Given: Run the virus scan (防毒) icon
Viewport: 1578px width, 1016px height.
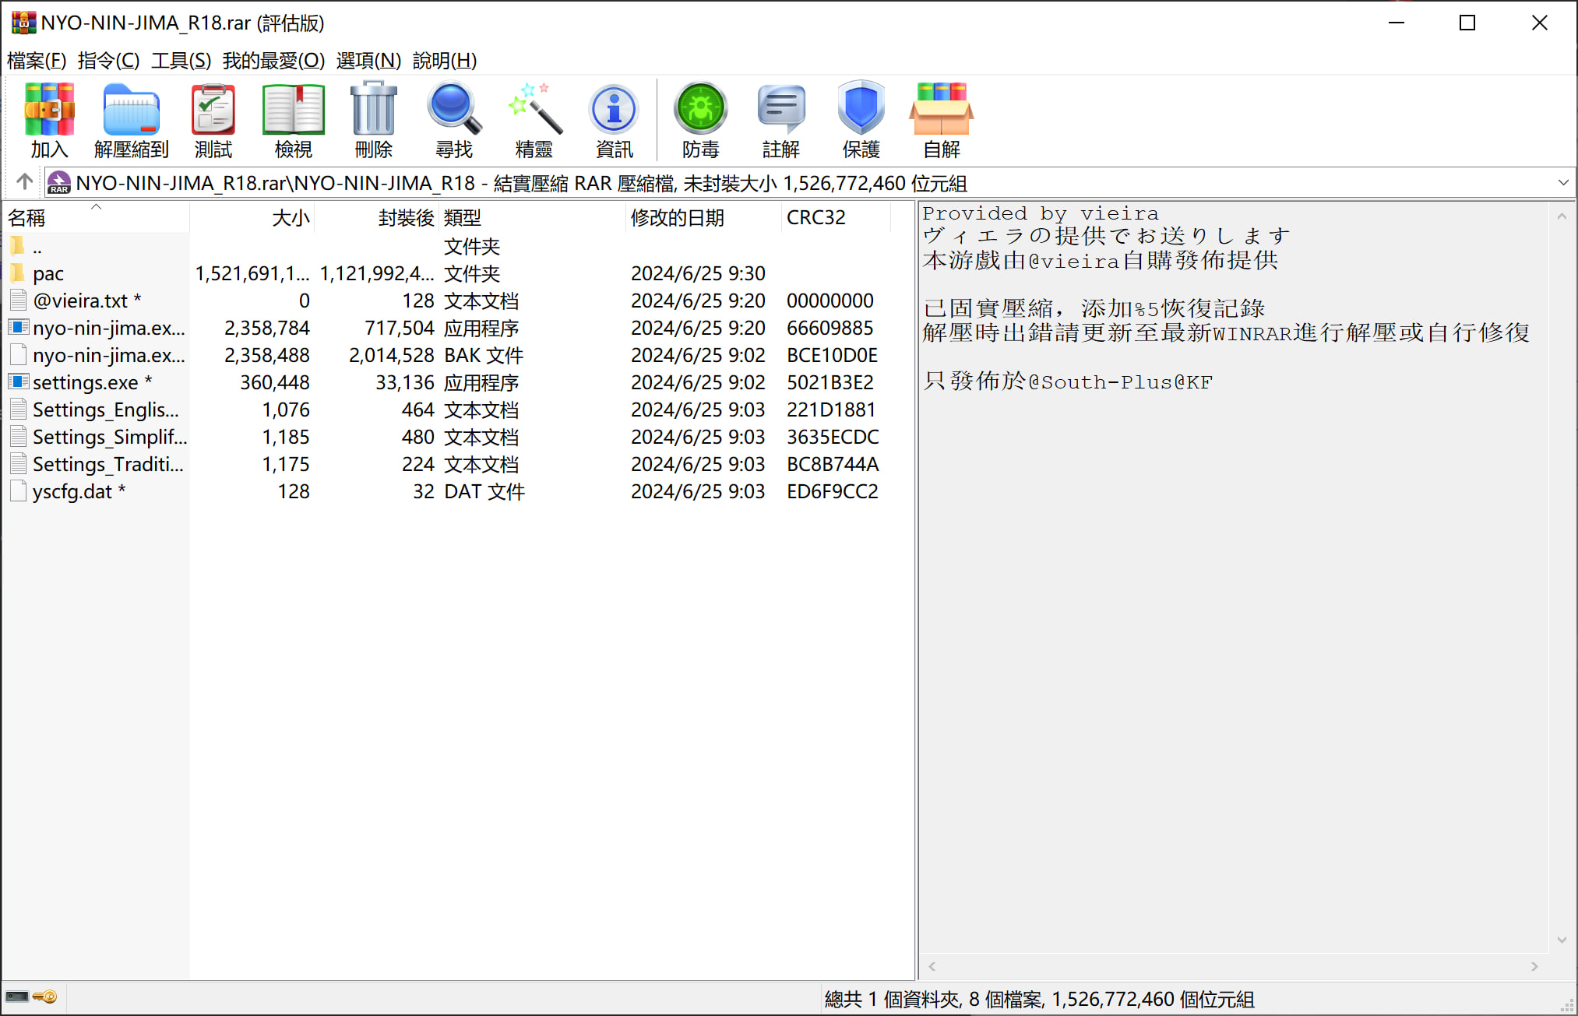Looking at the screenshot, I should [700, 119].
